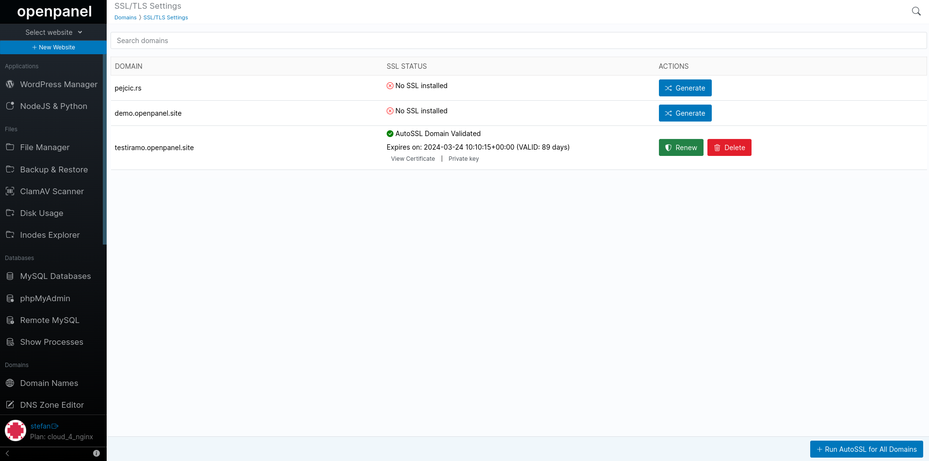Viewport: 929px width, 461px height.
Task: Click the Disk Usage icon
Action: [x=10, y=213]
